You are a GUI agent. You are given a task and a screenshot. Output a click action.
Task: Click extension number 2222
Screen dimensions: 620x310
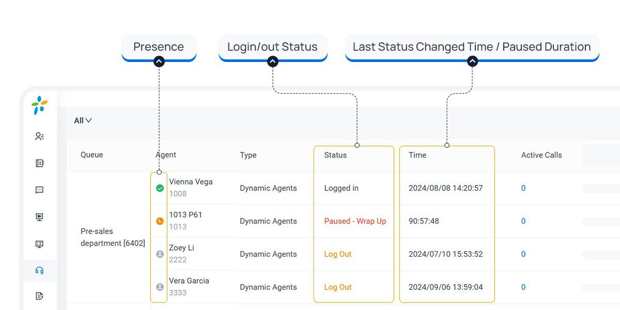tap(178, 260)
